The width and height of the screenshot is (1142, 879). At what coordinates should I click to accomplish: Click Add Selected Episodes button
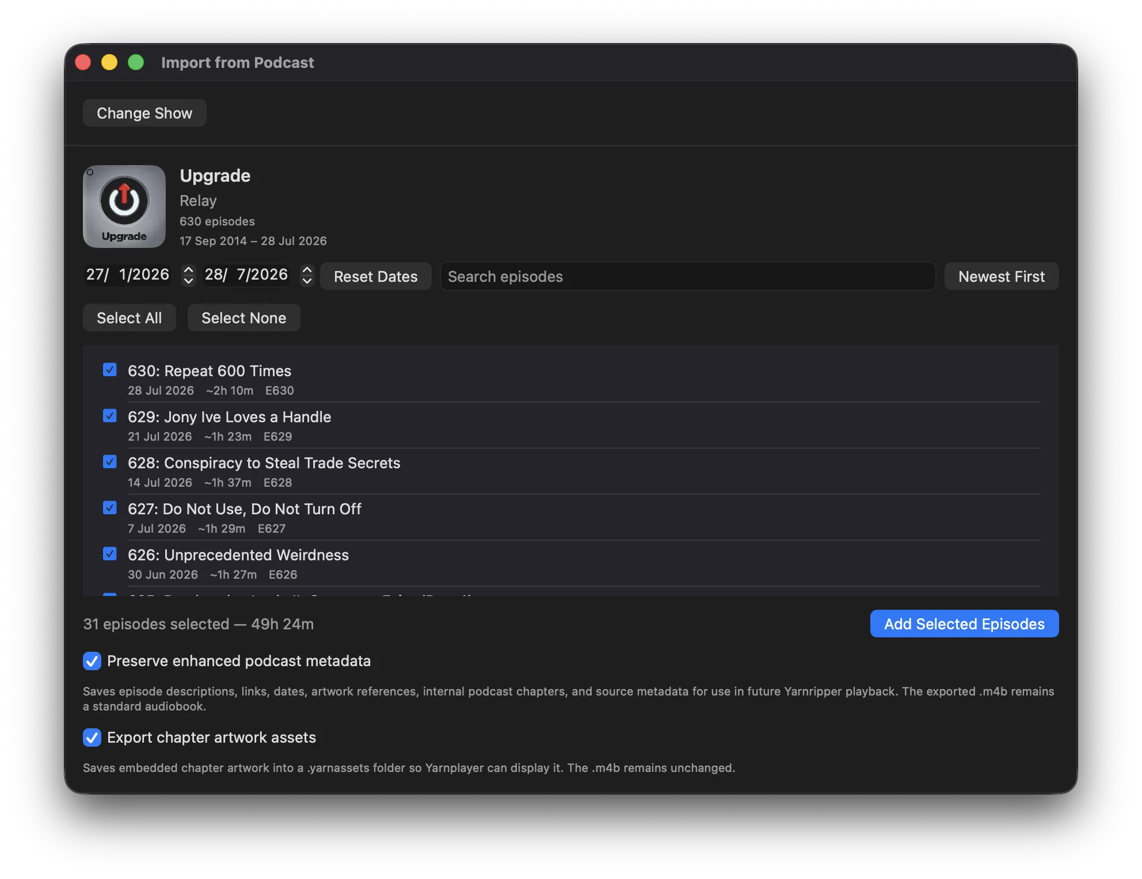964,624
